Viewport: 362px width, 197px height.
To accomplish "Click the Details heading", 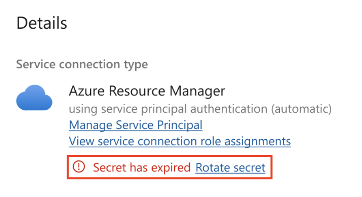I will 42,24.
